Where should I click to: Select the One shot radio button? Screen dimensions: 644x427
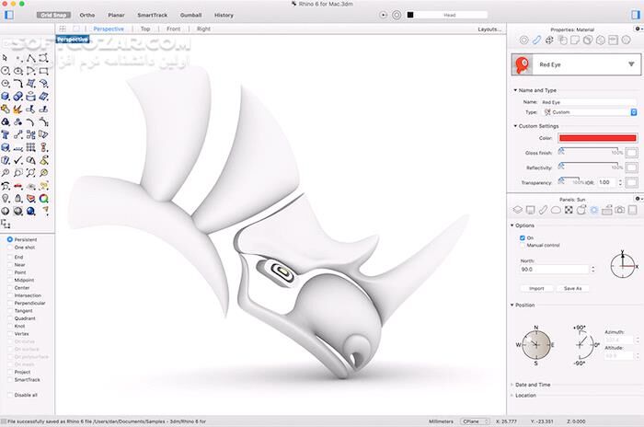pyautogui.click(x=10, y=248)
